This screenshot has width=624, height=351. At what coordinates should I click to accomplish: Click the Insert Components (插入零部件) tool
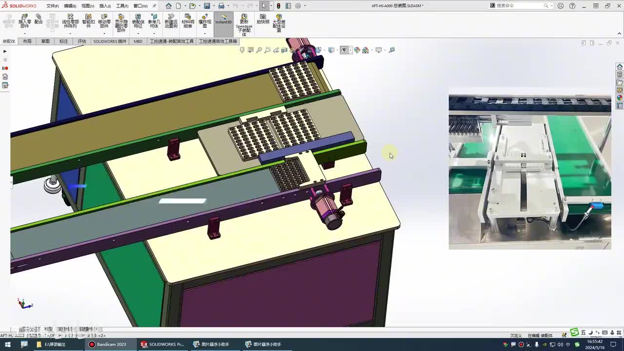click(25, 21)
